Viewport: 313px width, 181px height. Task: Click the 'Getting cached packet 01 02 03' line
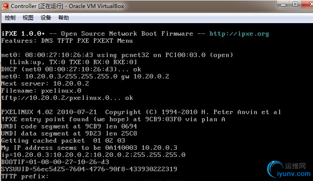point(63,140)
